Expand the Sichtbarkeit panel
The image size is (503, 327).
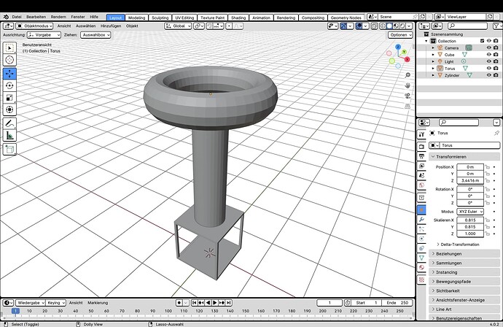pyautogui.click(x=464, y=291)
